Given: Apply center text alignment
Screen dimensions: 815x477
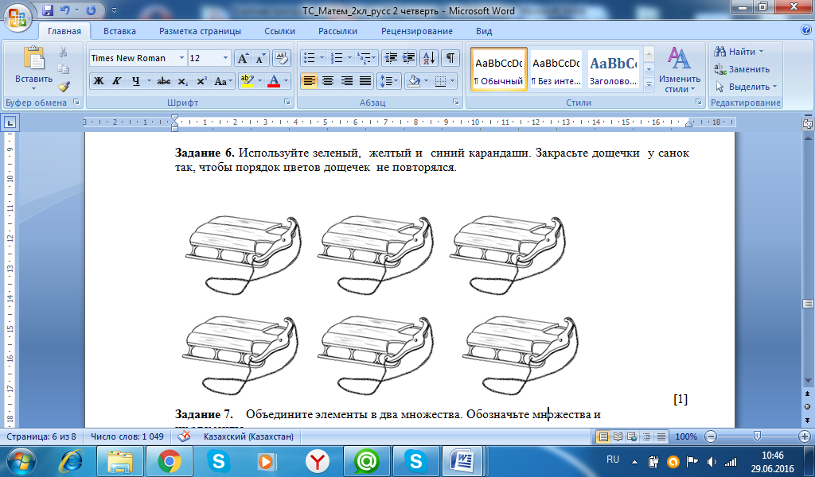Looking at the screenshot, I should click(x=327, y=81).
